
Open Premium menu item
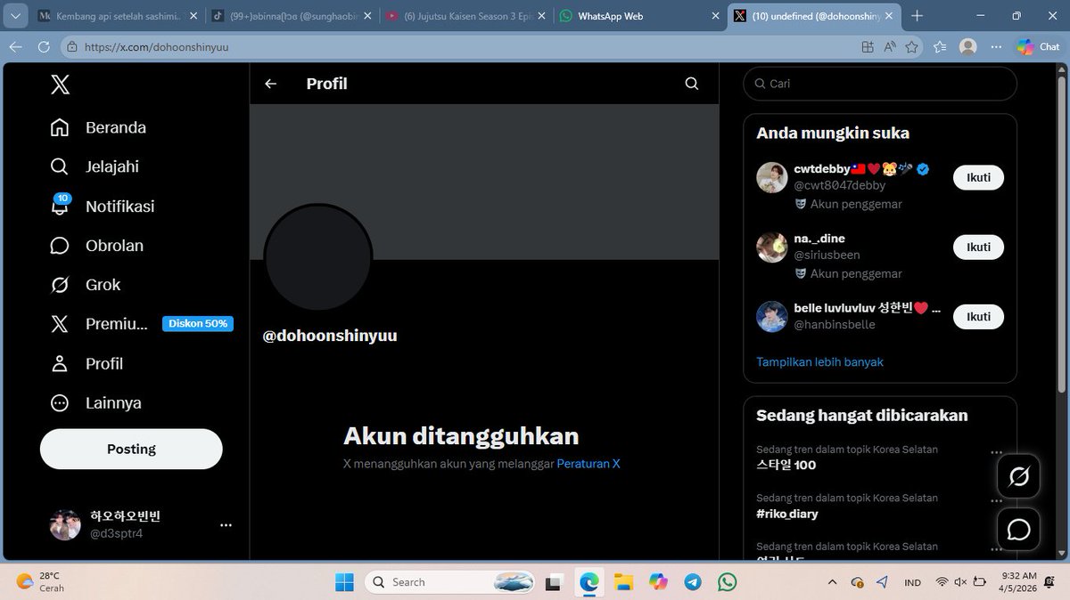[x=98, y=324]
